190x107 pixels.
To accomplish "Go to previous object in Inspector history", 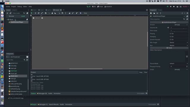I will pyautogui.click(x=182, y=13).
